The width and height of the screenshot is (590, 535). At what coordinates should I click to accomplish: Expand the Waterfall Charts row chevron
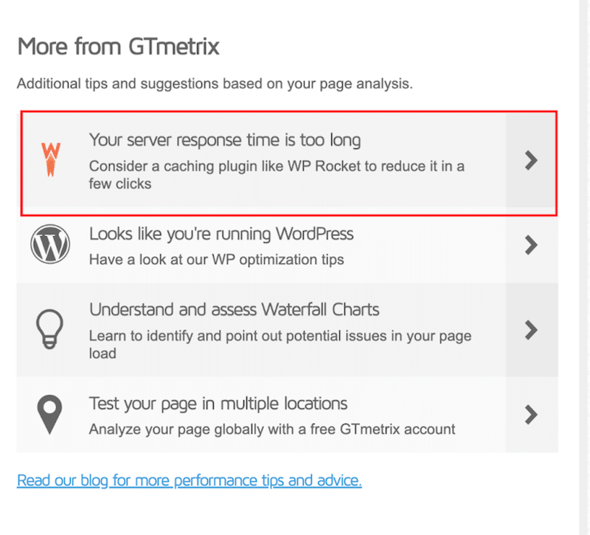pos(532,330)
